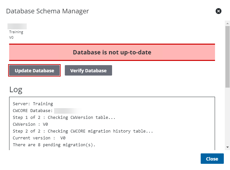Click the 'Server: Training' log line
Screen dimensions: 230x170
pyautogui.click(x=33, y=104)
